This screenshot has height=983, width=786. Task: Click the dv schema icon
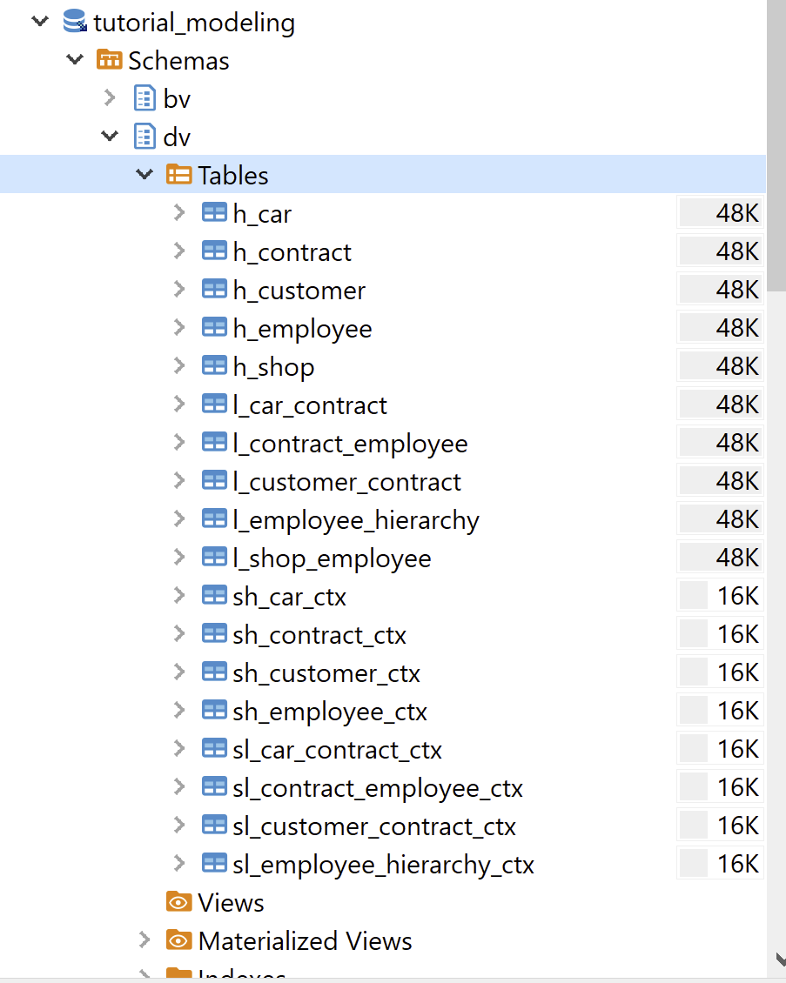(x=144, y=137)
